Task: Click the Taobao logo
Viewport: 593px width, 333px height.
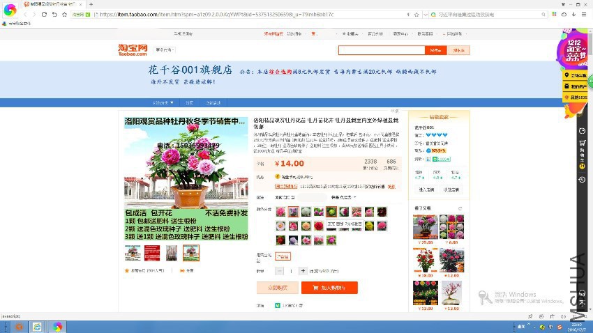Action: (133, 49)
